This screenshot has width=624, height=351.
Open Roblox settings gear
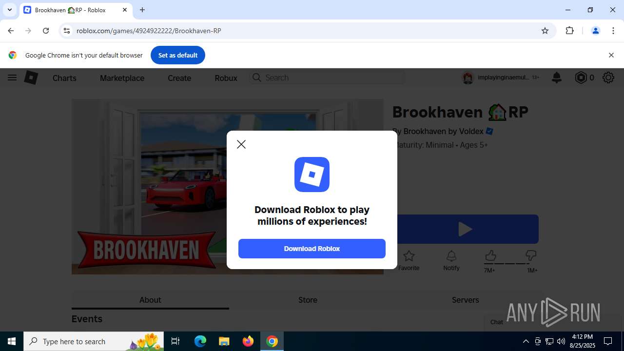[x=608, y=78]
